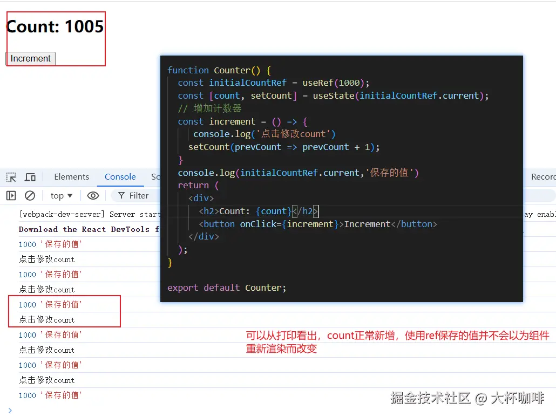Clear the console with the ban icon

[30, 196]
